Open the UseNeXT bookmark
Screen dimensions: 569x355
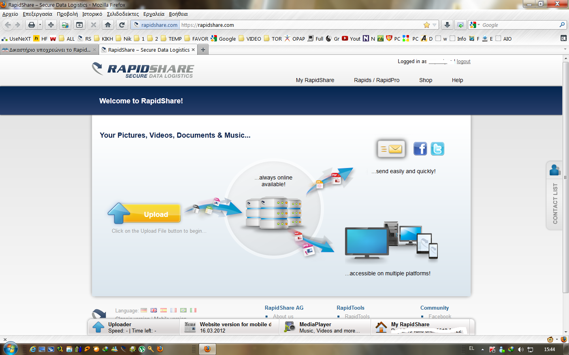pos(16,39)
